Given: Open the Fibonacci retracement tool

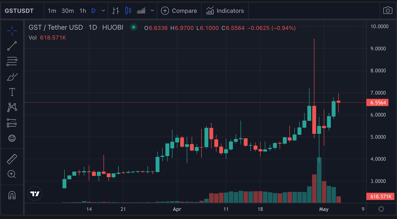Looking at the screenshot, I should tap(12, 61).
